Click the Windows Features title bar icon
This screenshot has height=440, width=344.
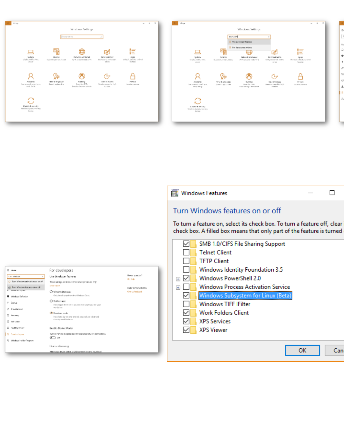click(175, 193)
